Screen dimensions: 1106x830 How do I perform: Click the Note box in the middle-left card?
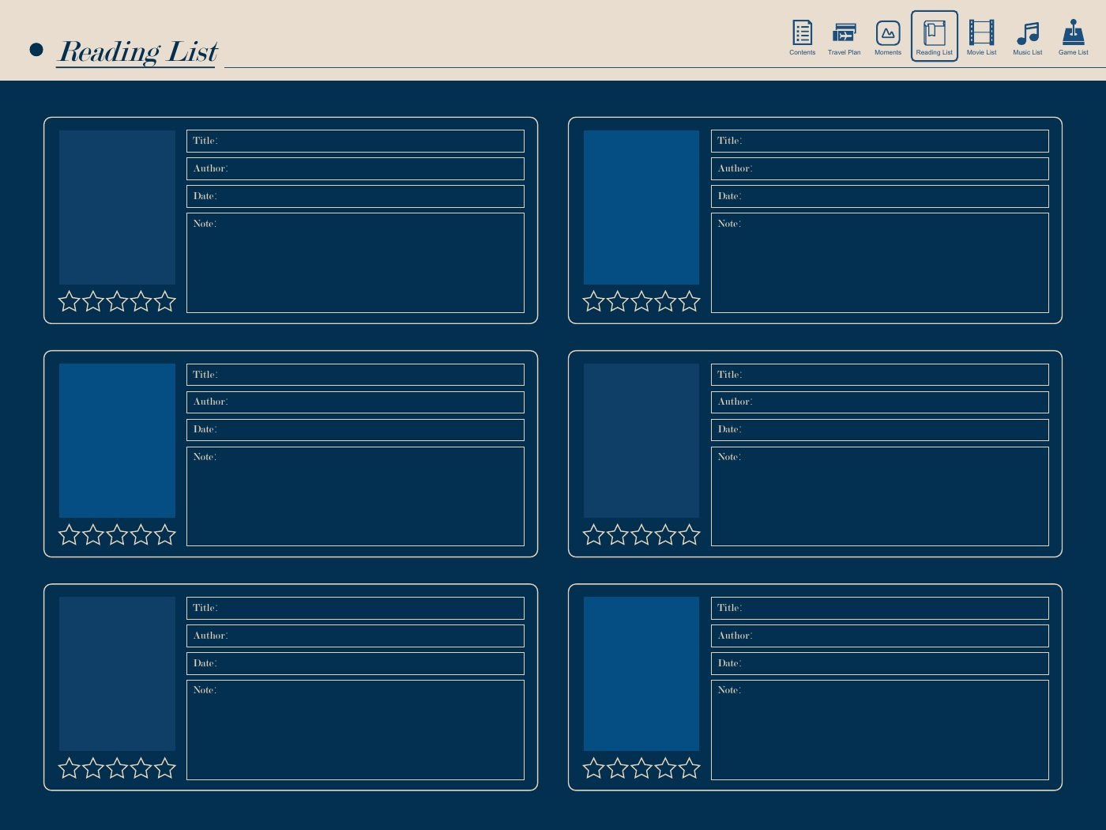click(355, 496)
